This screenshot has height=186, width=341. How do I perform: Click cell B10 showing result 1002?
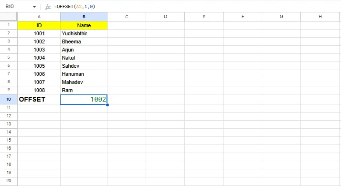tap(84, 99)
